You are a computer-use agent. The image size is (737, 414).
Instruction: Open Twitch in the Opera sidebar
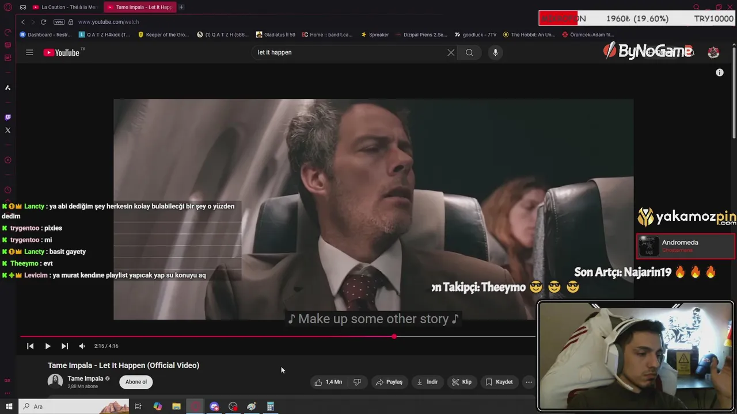(7, 117)
